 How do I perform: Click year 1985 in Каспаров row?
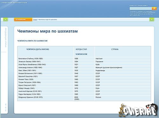point(76,94)
